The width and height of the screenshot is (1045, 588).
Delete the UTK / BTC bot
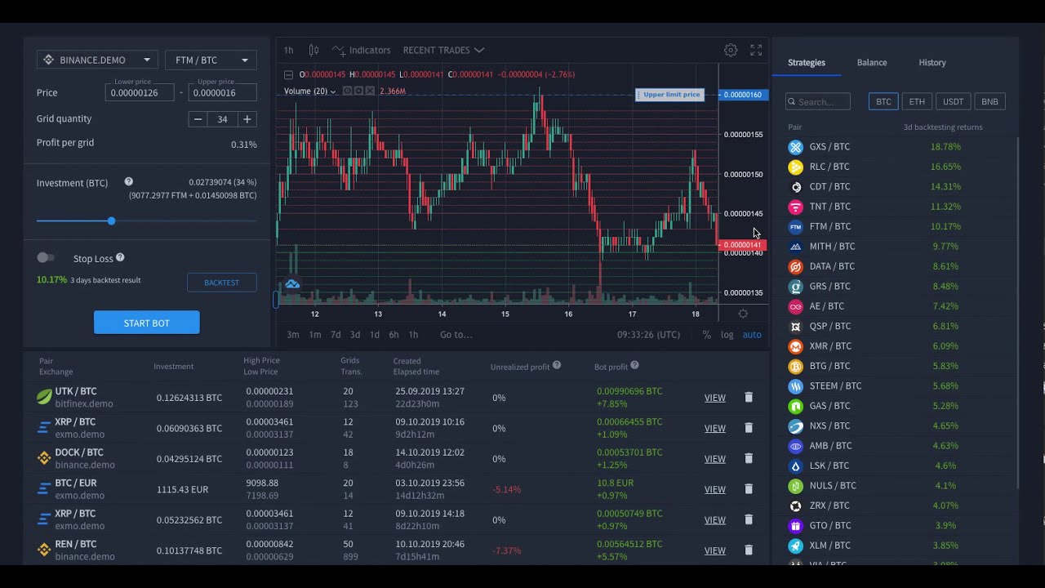click(x=749, y=397)
